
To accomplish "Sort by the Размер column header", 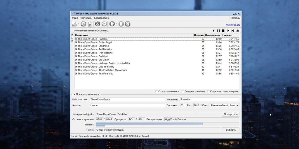I will coord(230,35).
